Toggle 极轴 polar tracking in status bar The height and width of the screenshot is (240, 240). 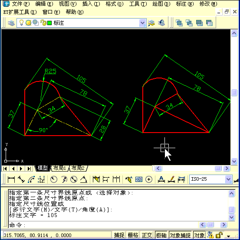click(161, 235)
